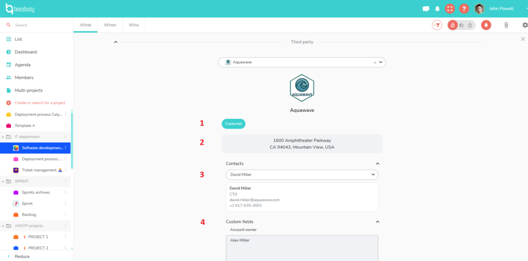Click the beesbusy logo
Viewport: 528px width, 261px height.
coord(20,9)
